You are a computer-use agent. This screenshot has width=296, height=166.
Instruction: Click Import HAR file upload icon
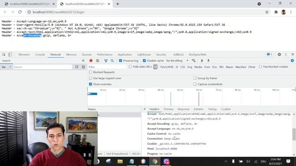pyautogui.click(x=202, y=60)
